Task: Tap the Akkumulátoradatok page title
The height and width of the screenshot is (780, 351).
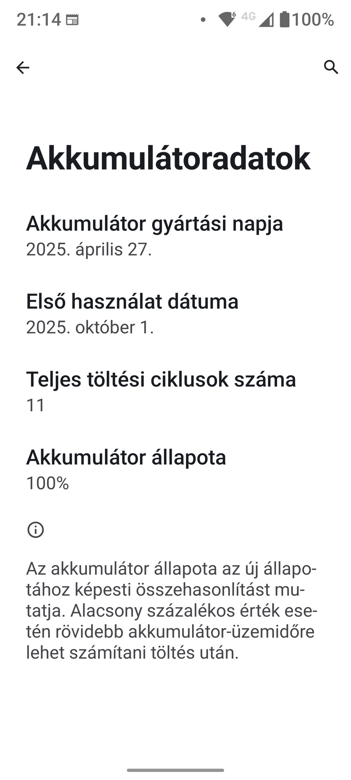Action: 168,158
